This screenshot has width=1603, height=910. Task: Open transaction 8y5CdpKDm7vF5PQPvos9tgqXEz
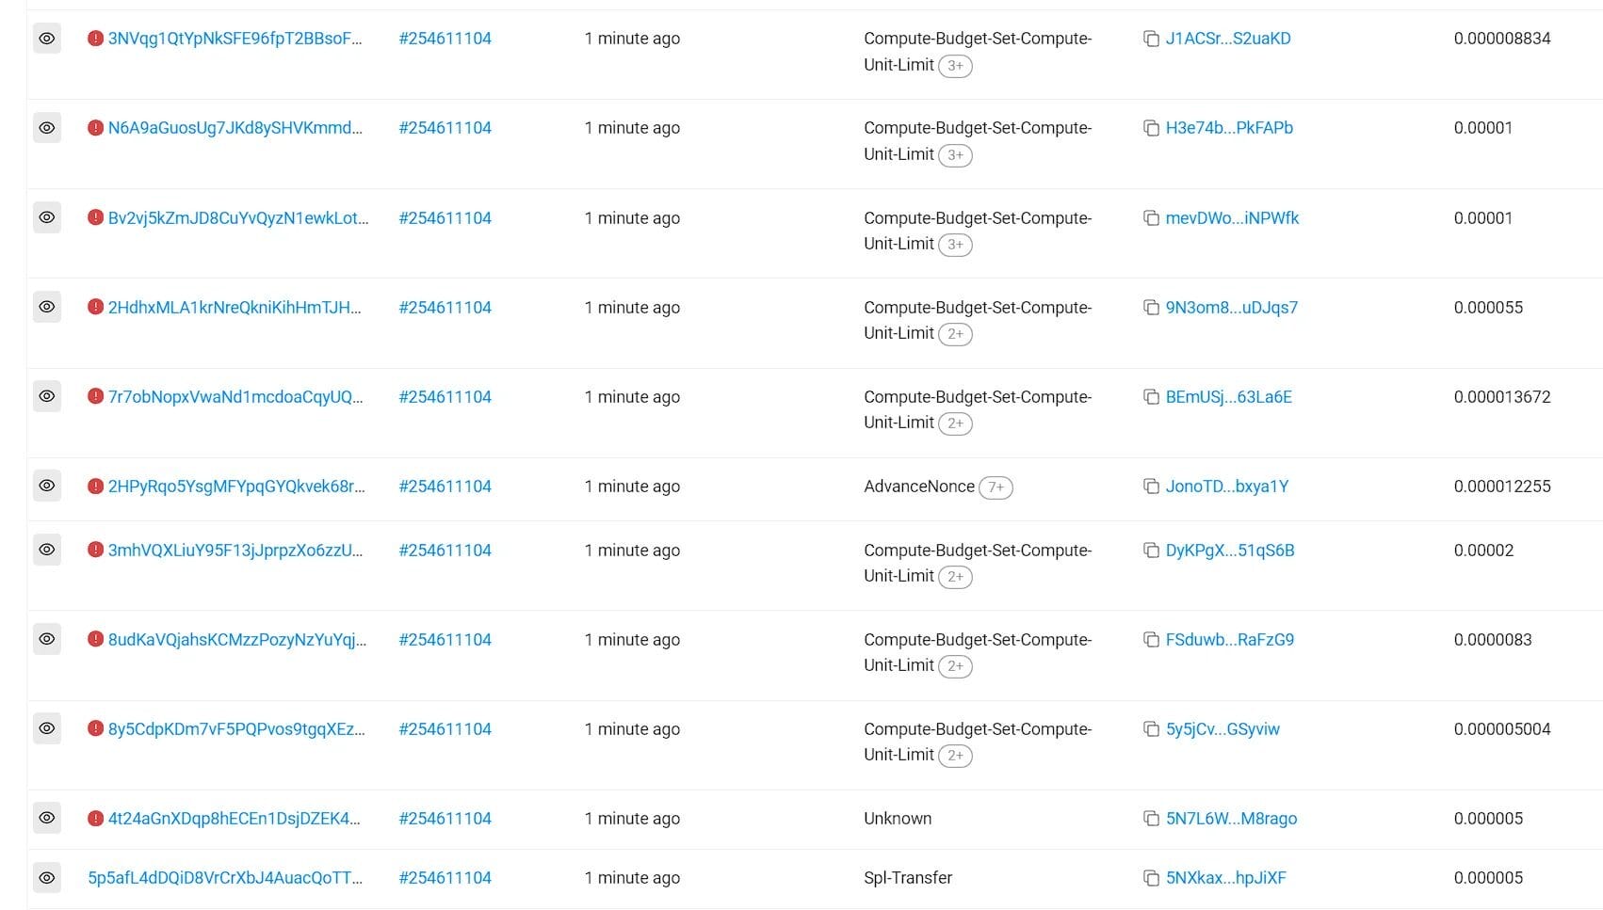click(x=234, y=728)
